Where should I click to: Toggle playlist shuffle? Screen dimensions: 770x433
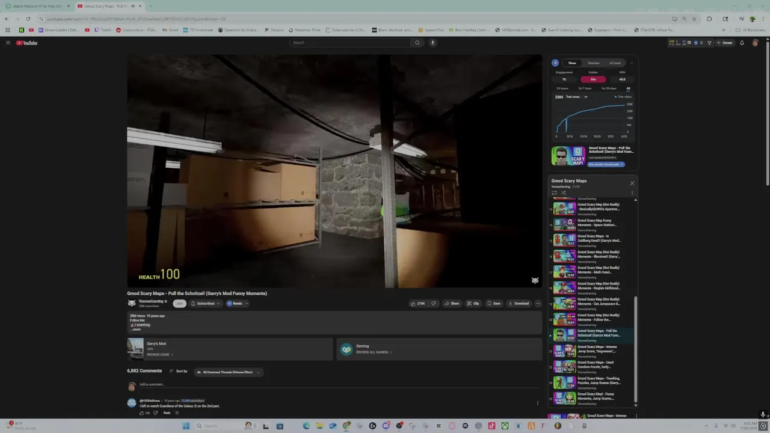click(x=563, y=193)
